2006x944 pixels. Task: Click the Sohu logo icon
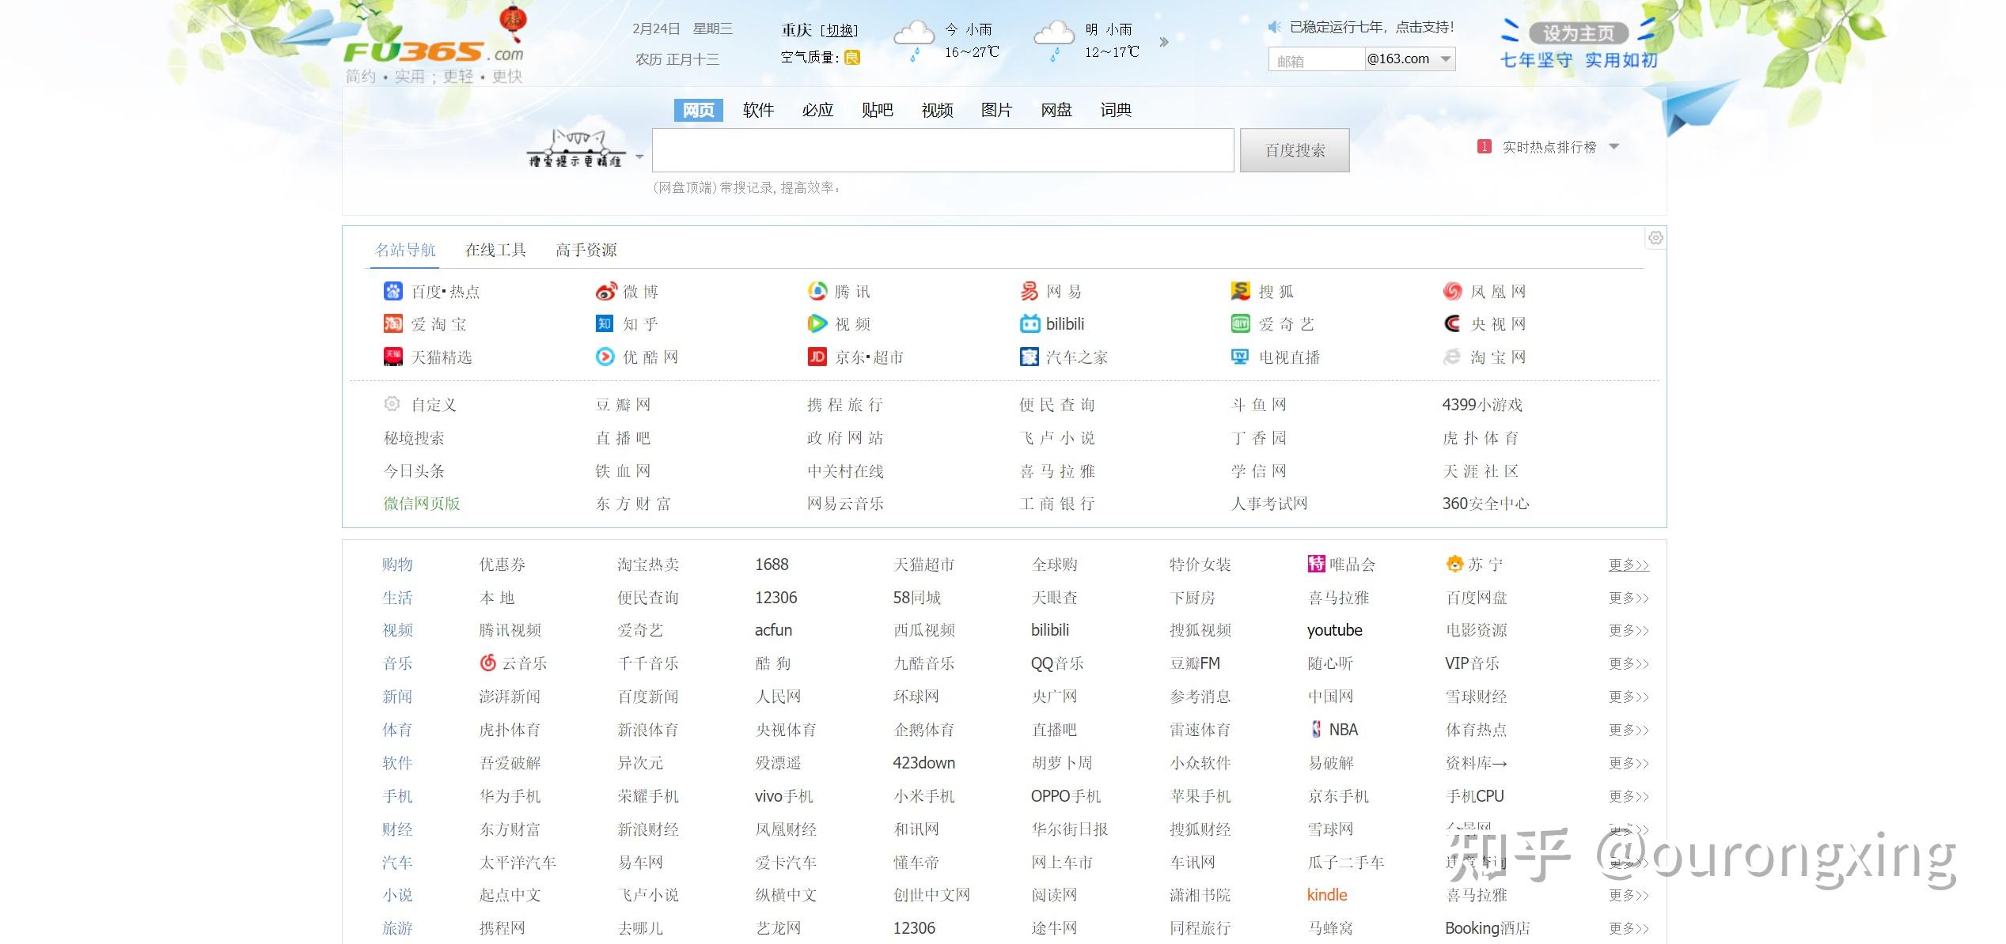point(1240,291)
